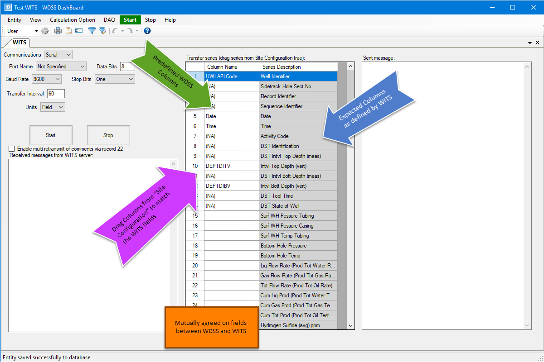Open the Communications Serial dropdown
Image resolution: width=544 pixels, height=362 pixels.
pyautogui.click(x=58, y=55)
